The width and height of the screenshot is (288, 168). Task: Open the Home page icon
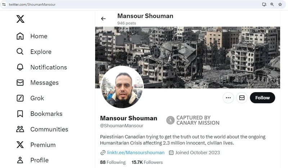[20, 36]
